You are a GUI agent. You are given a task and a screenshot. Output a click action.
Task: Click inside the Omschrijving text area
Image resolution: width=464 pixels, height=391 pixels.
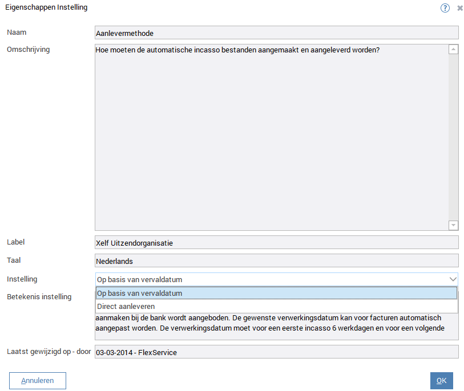271,137
